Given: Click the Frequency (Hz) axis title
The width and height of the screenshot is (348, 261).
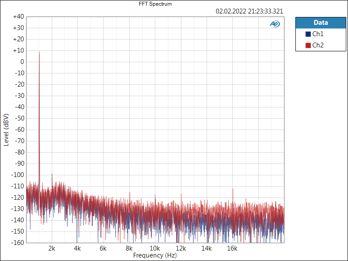Looking at the screenshot, I should click(x=155, y=255).
